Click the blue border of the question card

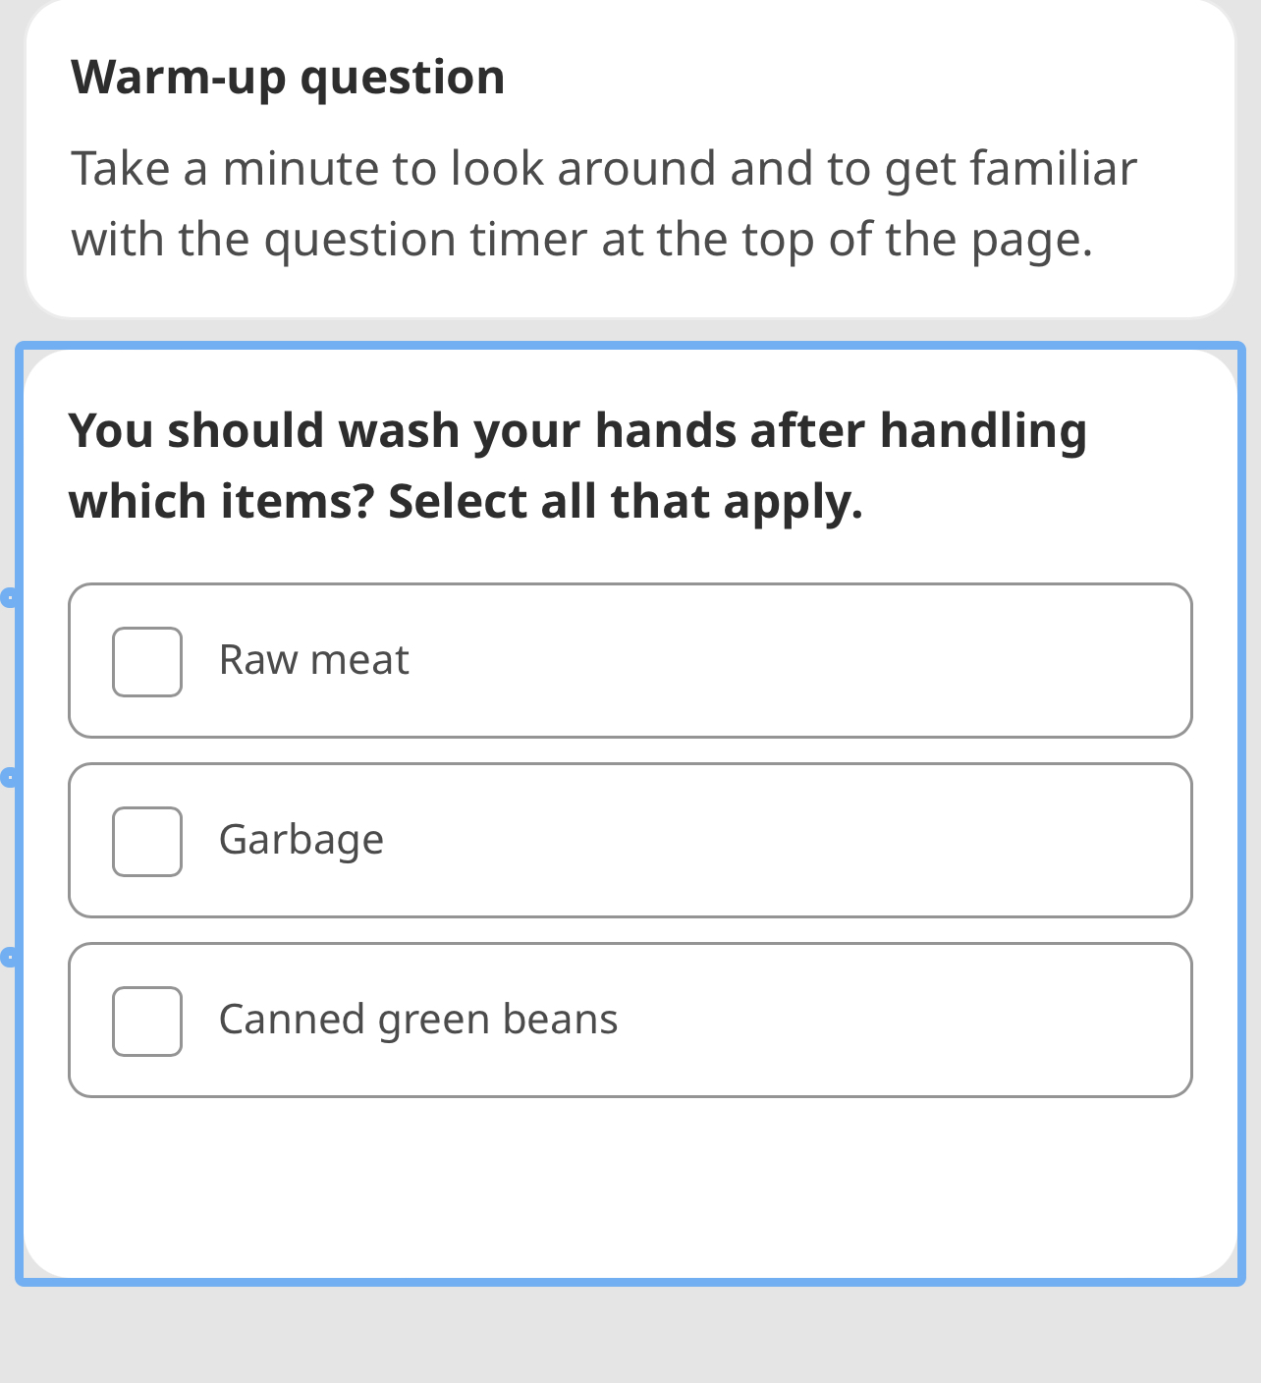630,345
